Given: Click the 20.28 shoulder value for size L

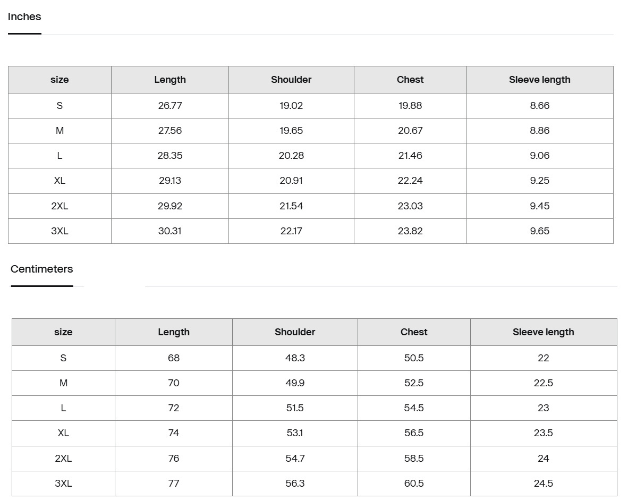Looking at the screenshot, I should click(x=291, y=156).
